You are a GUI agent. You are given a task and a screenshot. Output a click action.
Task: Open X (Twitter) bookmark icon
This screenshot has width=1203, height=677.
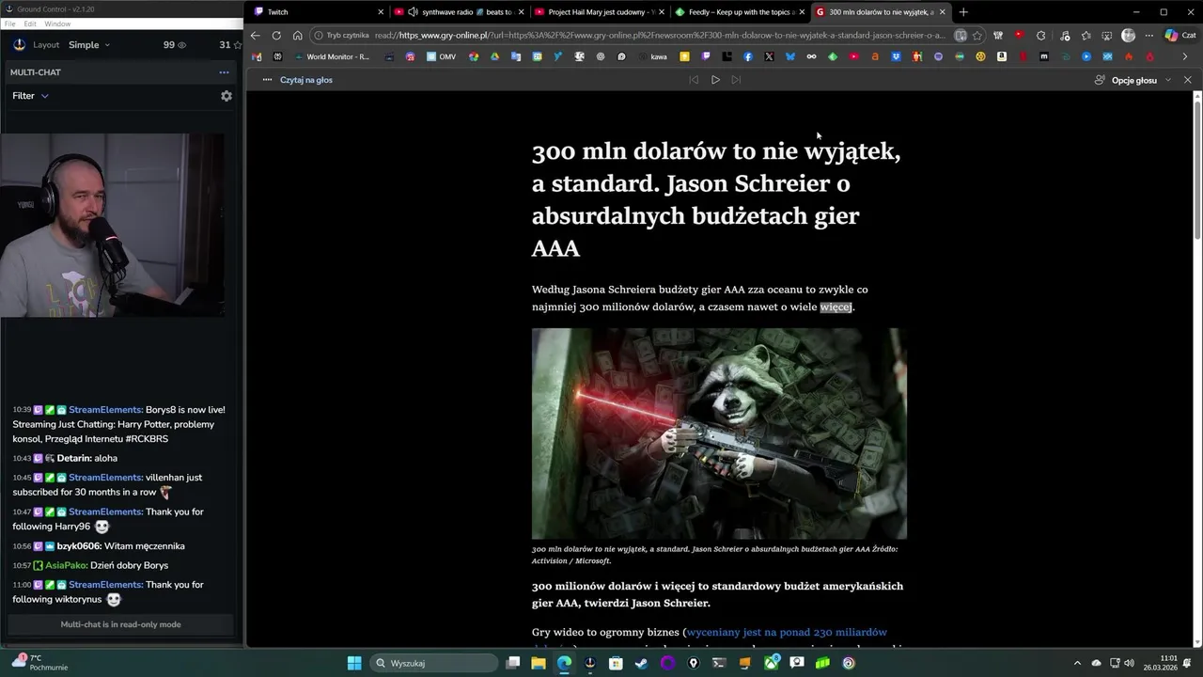(x=769, y=56)
